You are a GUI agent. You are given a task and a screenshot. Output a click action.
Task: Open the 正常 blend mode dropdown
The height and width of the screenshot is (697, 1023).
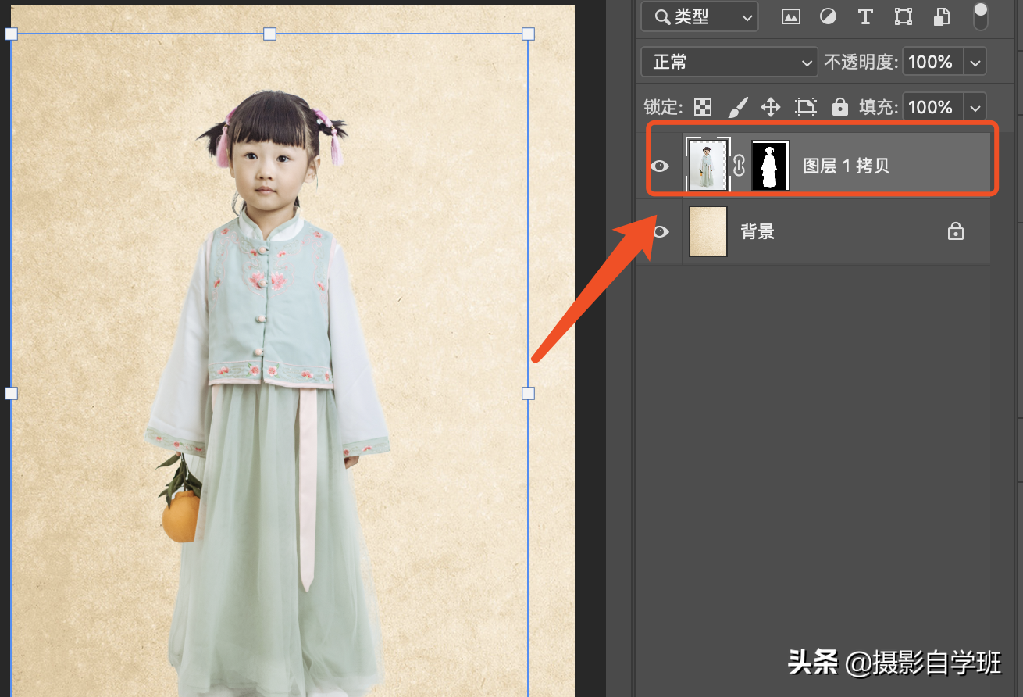pyautogui.click(x=729, y=62)
